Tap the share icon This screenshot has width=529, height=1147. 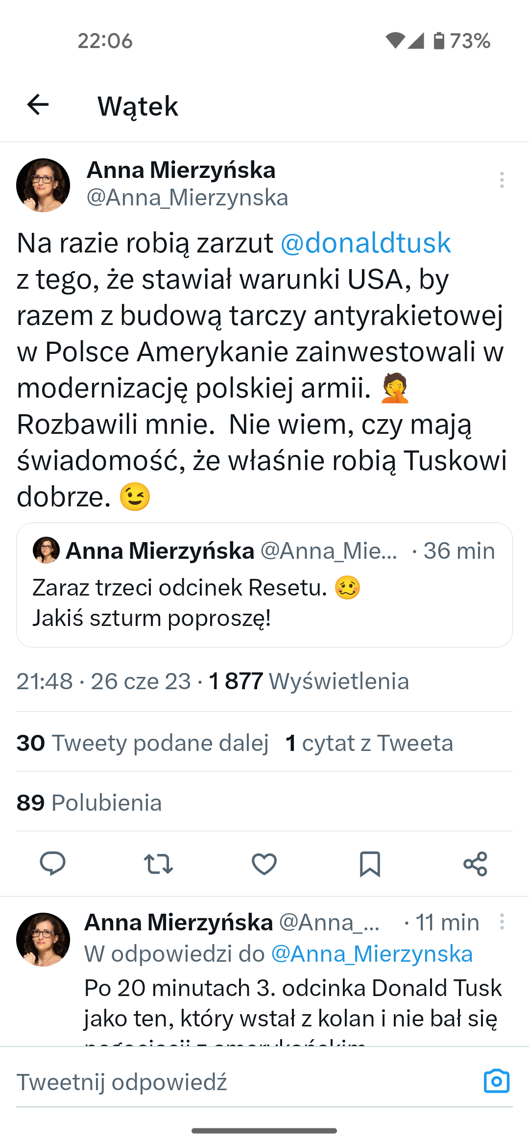[x=475, y=864]
